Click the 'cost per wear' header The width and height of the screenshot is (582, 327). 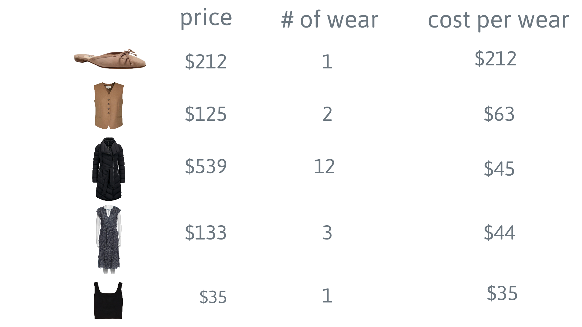[498, 21]
